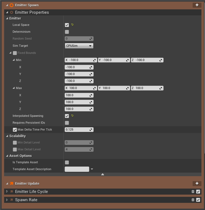Click the plus button in Emitter Spawn header

[197, 5]
